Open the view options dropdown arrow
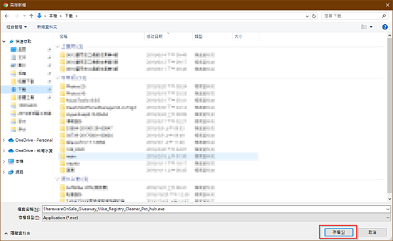This screenshot has height=241, width=393. (371, 27)
